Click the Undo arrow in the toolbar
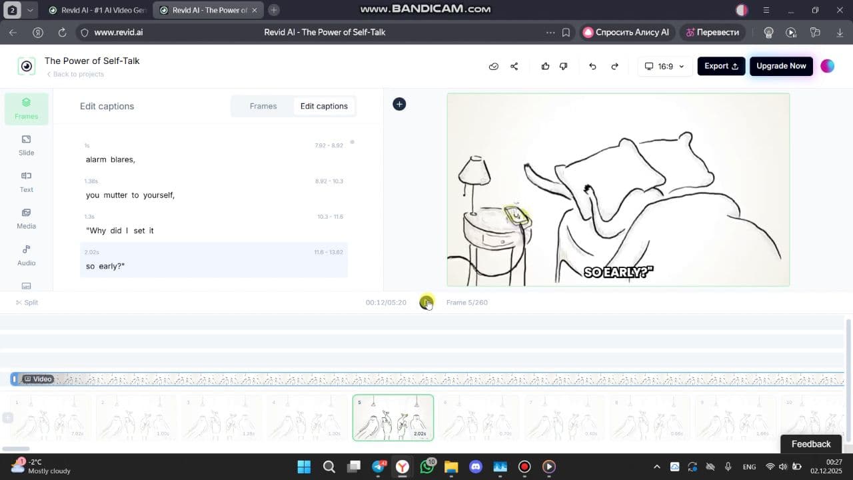This screenshot has height=480, width=853. tap(592, 66)
